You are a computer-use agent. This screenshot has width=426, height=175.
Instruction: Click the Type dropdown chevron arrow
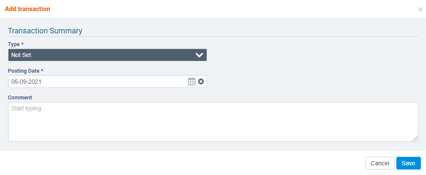tap(199, 55)
